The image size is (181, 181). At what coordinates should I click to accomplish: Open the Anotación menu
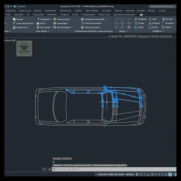pos(130,10)
